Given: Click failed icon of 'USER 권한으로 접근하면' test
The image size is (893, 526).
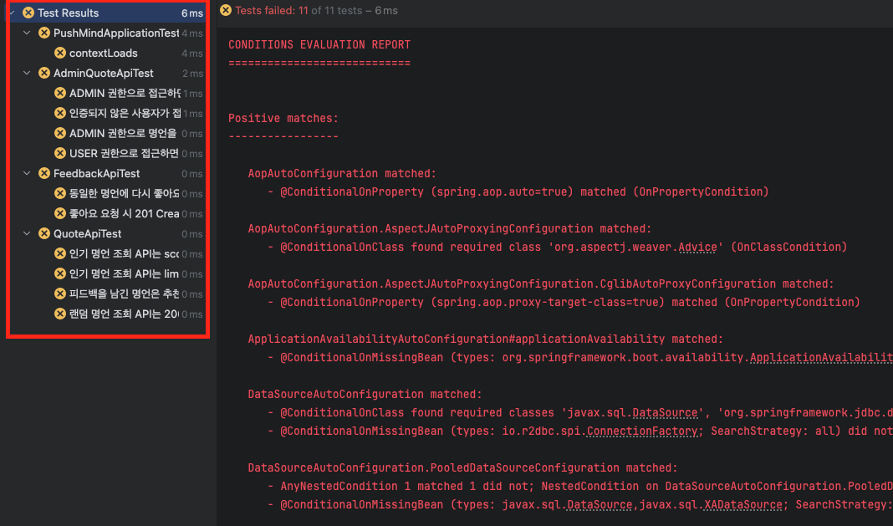Looking at the screenshot, I should [60, 153].
